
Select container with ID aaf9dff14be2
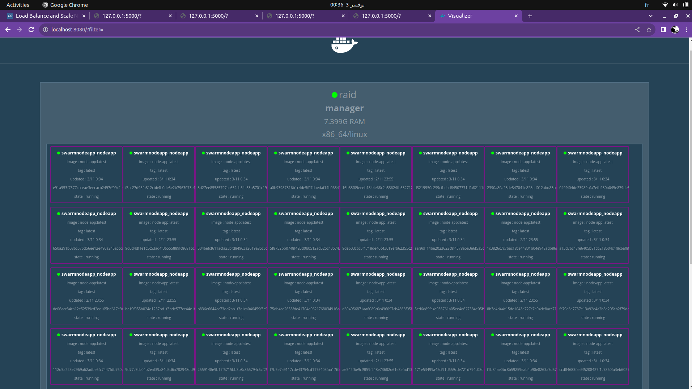(448, 235)
